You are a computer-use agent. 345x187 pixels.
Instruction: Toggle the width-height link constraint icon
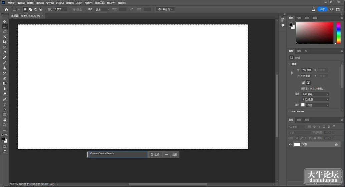click(x=292, y=73)
